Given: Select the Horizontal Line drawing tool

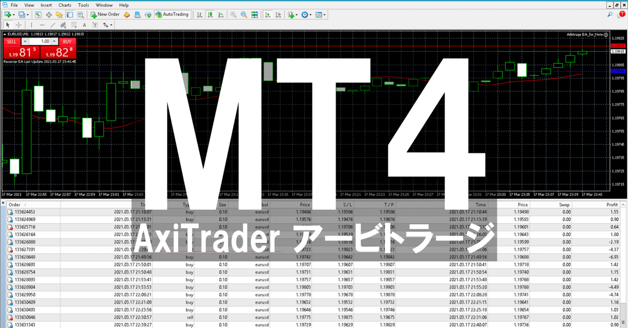Looking at the screenshot, I should click(42, 24).
